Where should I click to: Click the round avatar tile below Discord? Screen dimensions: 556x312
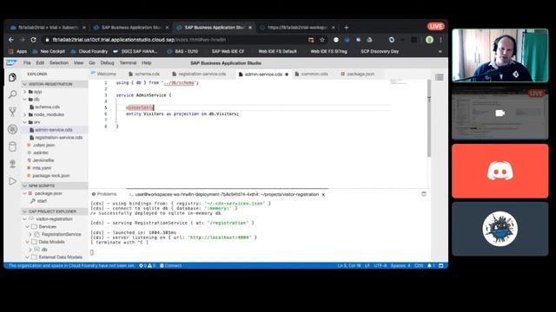point(500,229)
